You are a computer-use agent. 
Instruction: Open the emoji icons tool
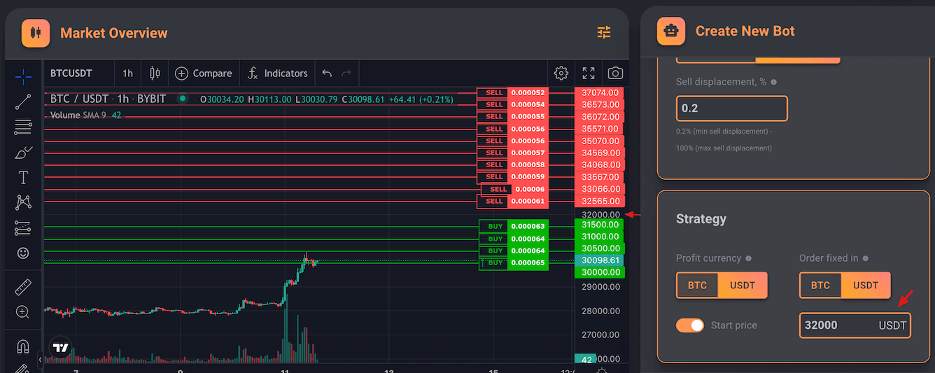tap(23, 253)
